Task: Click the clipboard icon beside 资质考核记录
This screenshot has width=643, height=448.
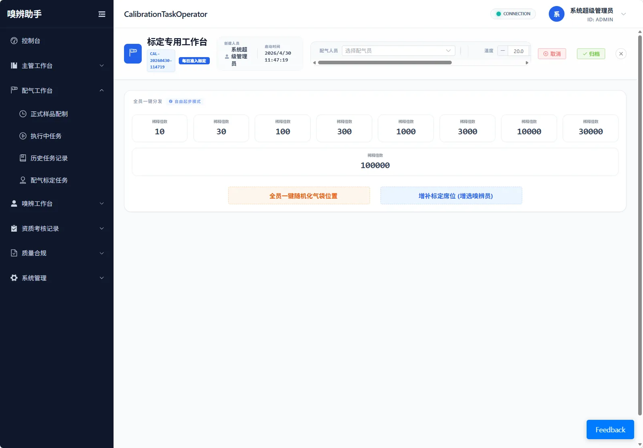Action: [x=14, y=228]
